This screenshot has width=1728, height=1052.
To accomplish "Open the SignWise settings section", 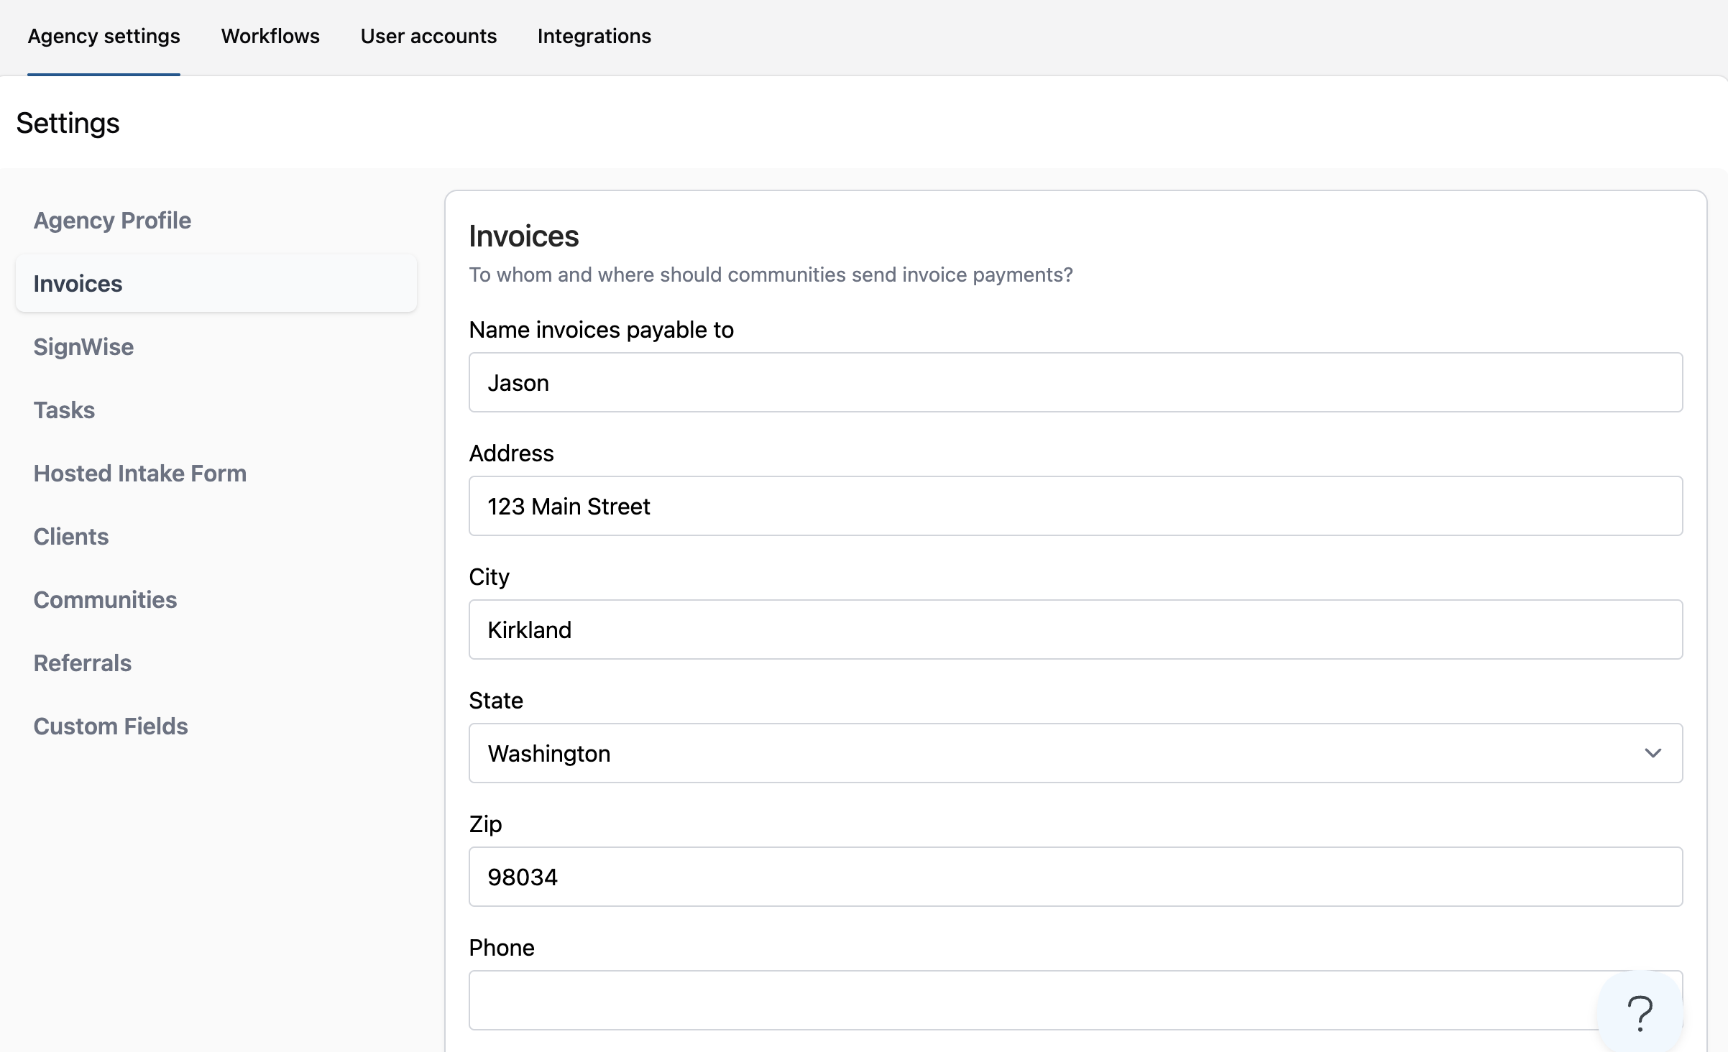I will point(83,347).
